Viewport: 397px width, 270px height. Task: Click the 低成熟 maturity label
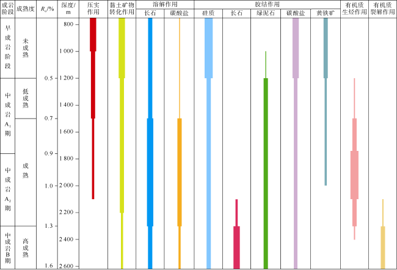coord(25,98)
